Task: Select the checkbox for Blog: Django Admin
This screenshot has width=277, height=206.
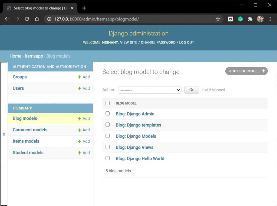Action: (107, 114)
